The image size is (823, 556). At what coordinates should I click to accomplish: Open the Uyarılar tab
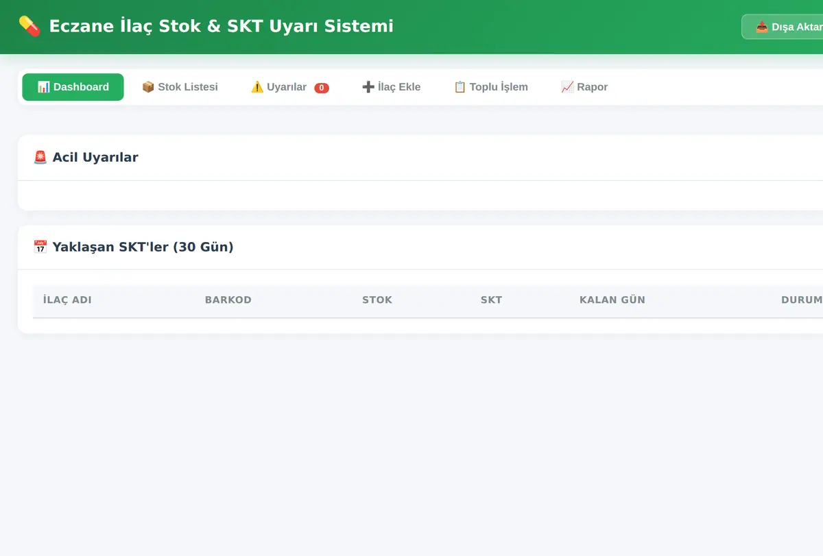click(x=289, y=87)
